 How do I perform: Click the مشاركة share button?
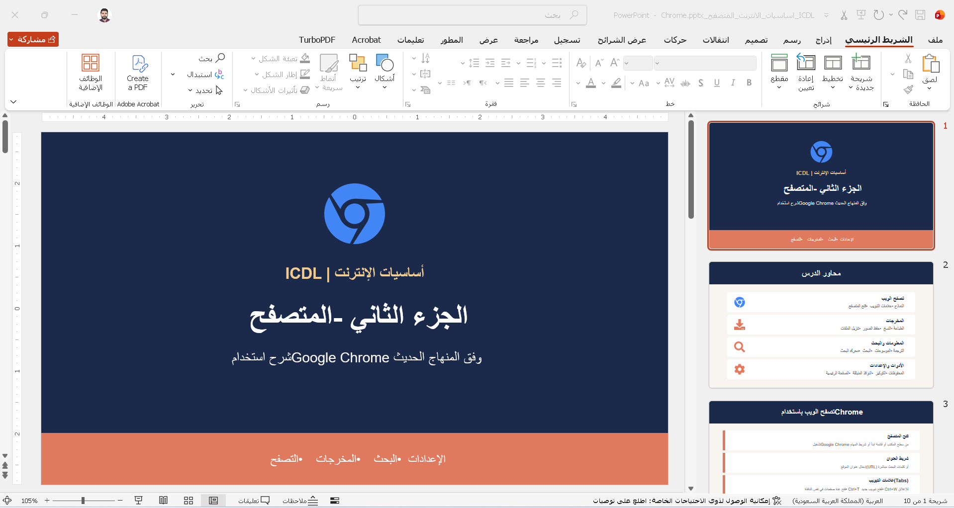pos(33,39)
